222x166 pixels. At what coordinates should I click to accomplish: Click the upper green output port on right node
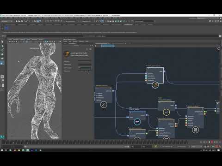[x=205, y=112]
